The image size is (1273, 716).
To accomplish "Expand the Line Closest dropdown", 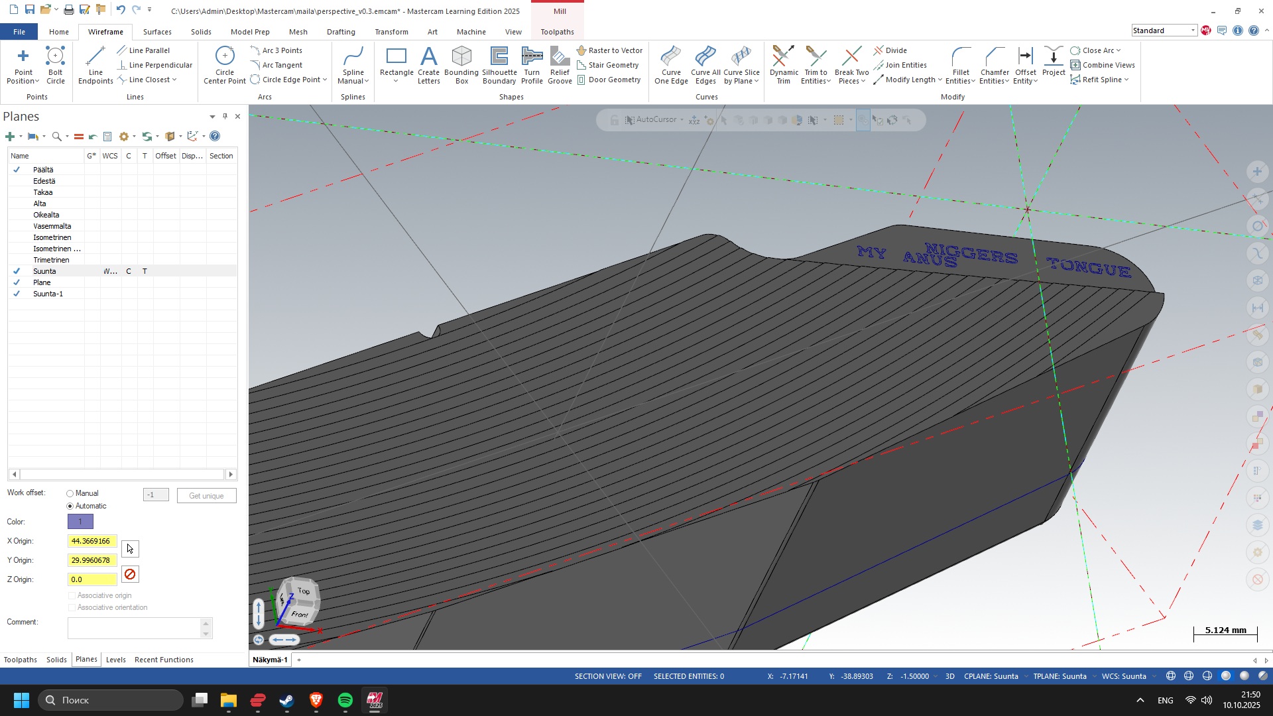I will pos(174,80).
